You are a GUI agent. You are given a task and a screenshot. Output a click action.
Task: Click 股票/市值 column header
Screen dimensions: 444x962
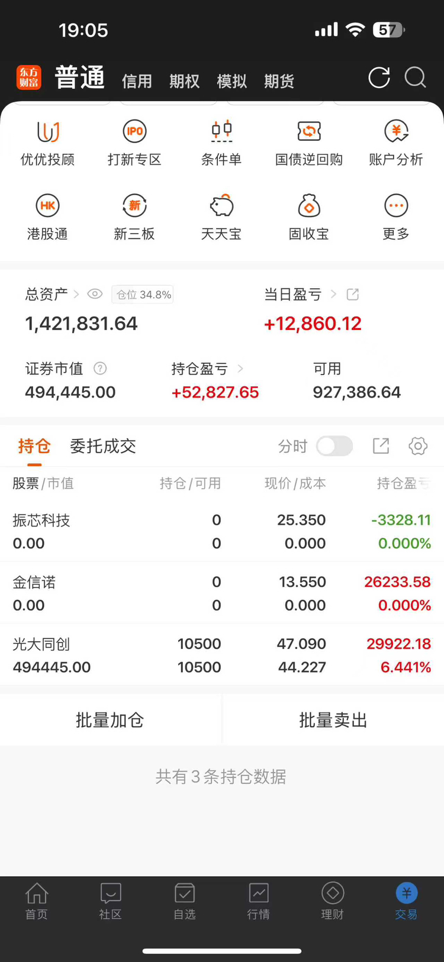43,483
